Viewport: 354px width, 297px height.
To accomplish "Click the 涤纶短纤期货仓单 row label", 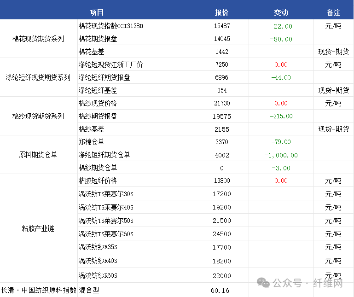I will (104, 155).
